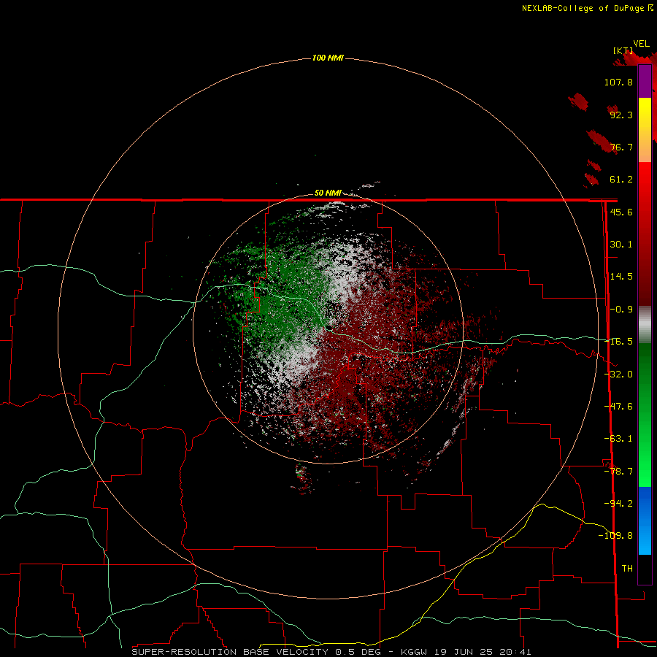The width and height of the screenshot is (657, 657).
Task: Click the 100 NMI range ring label
Action: (x=328, y=58)
